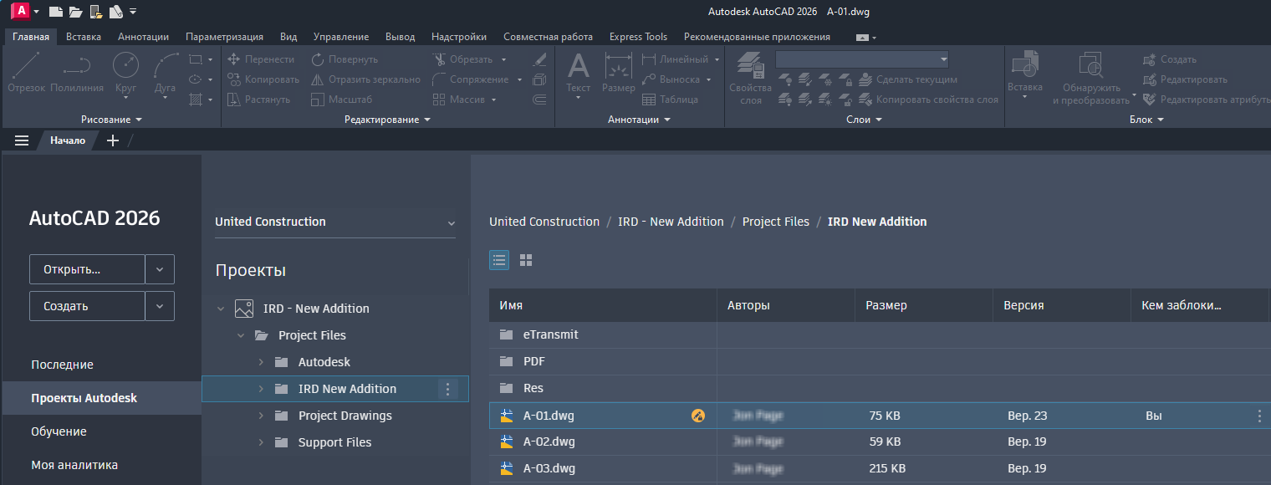Viewport: 1271px width, 485px height.
Task: Open the Параметризация ribbon tab
Action: pos(224,37)
